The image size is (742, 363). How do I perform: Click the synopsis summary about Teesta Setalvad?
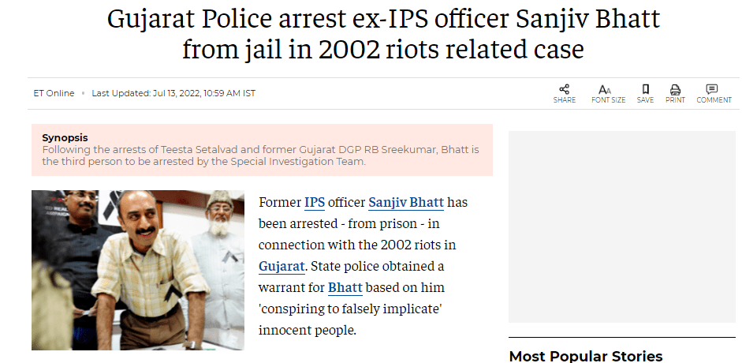coord(260,155)
